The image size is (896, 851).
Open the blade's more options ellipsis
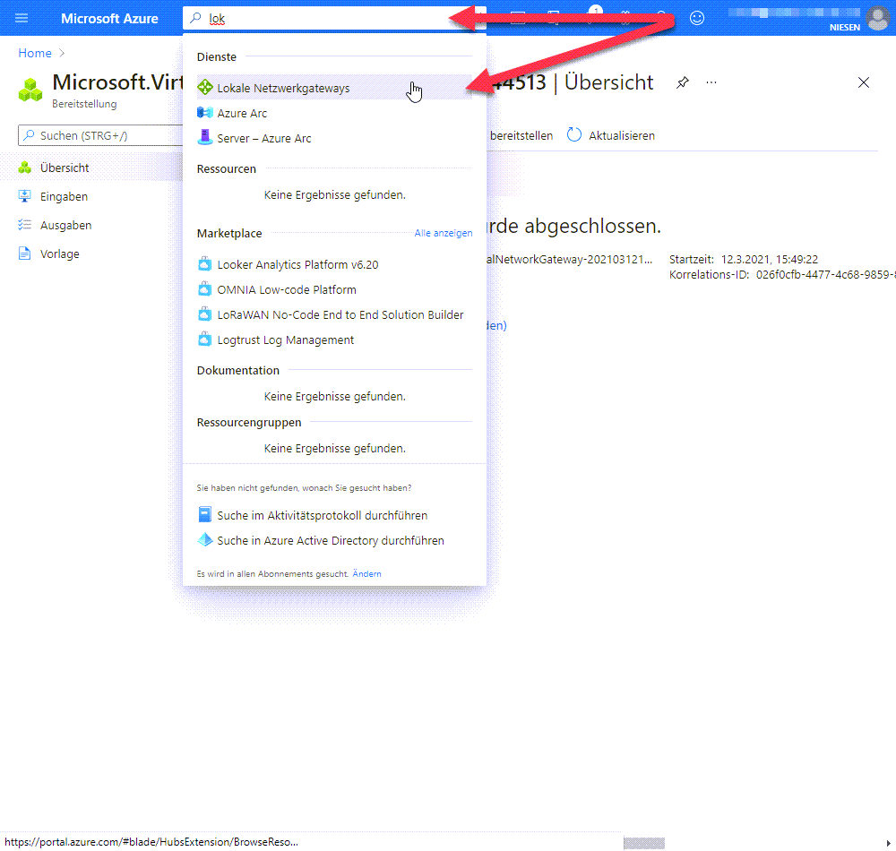[x=711, y=82]
